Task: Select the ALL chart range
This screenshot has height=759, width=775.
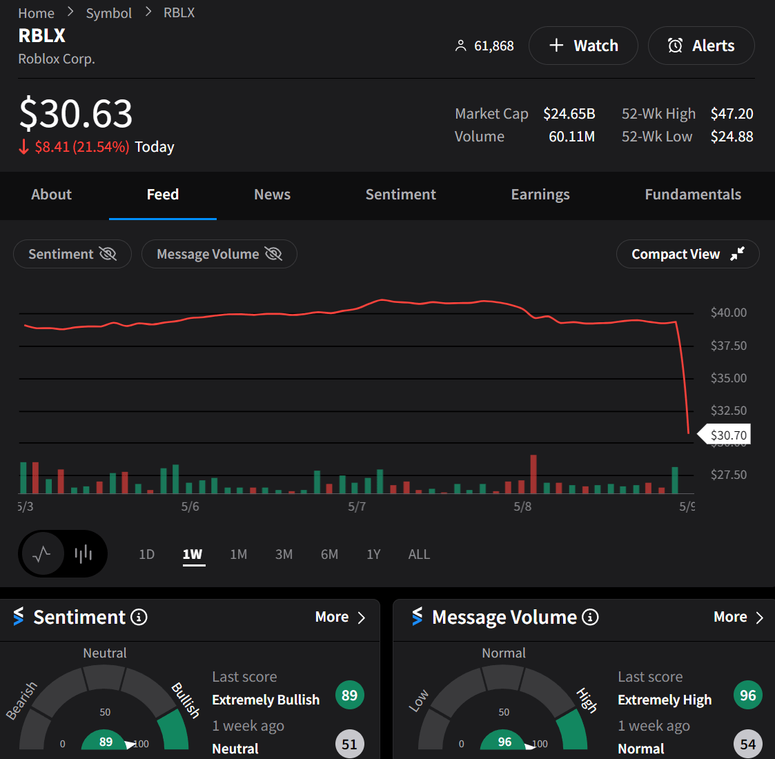Action: pos(419,555)
